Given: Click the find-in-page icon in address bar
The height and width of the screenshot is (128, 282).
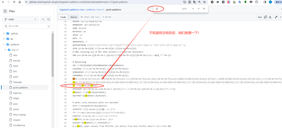Looking at the screenshot, I should (190, 2).
